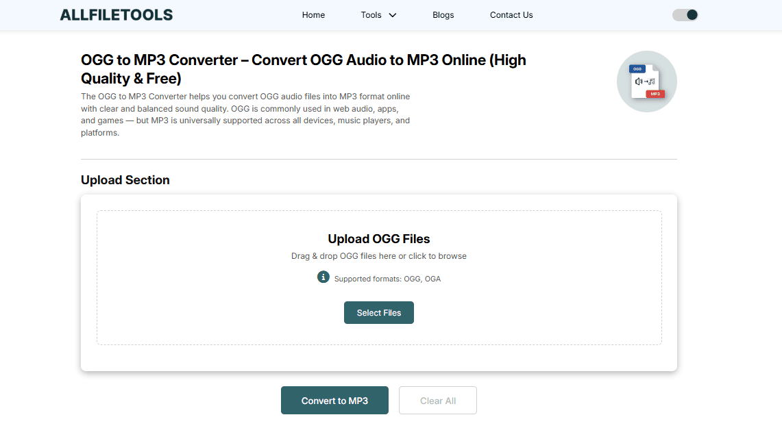Click the OGG to MP3 Converter page title

(304, 68)
